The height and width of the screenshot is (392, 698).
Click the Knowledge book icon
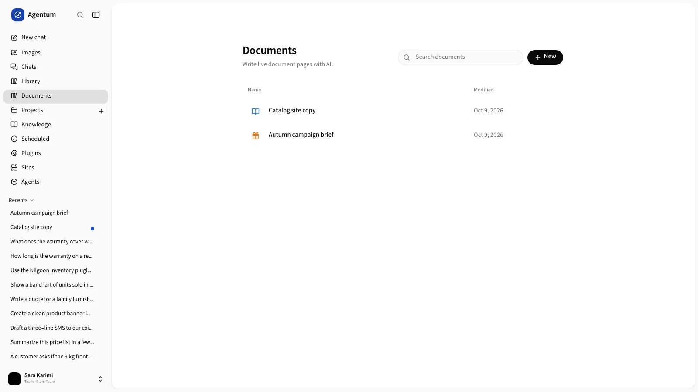[x=14, y=125]
